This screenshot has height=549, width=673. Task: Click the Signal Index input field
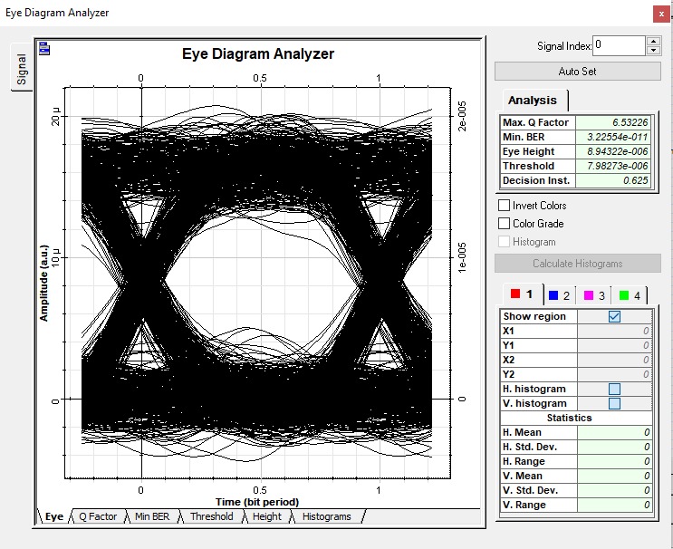click(x=619, y=45)
